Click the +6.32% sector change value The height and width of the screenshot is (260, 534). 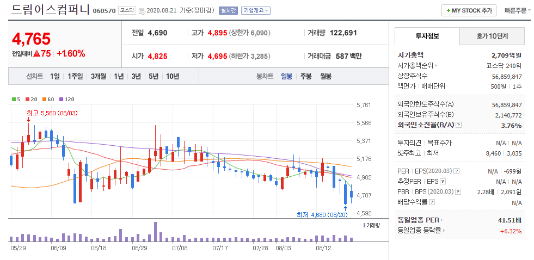(511, 231)
